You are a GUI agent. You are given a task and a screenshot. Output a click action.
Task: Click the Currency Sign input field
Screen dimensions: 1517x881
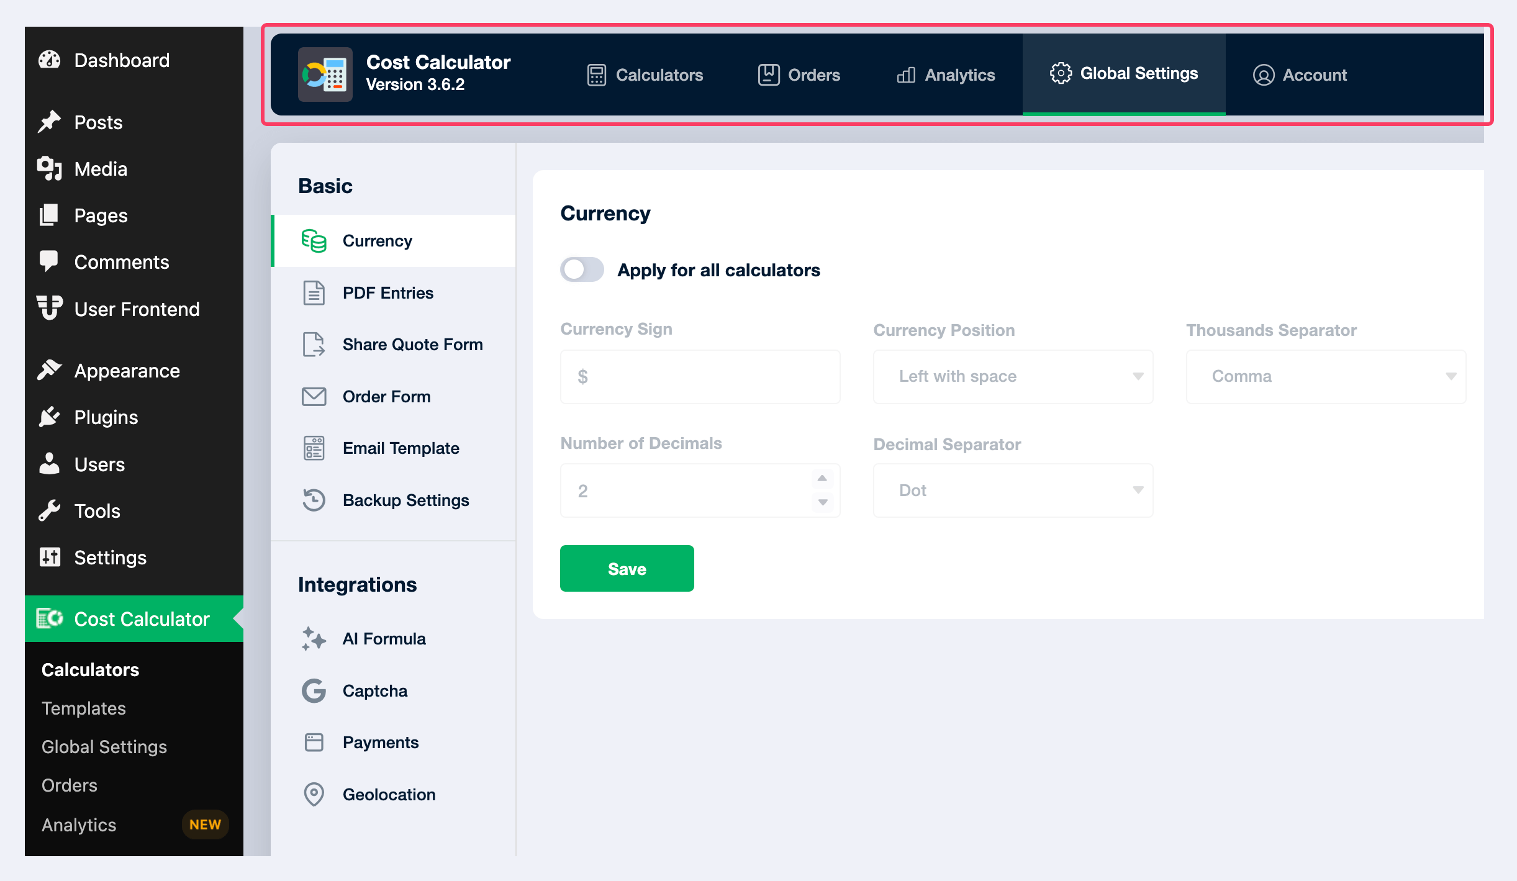click(x=700, y=377)
